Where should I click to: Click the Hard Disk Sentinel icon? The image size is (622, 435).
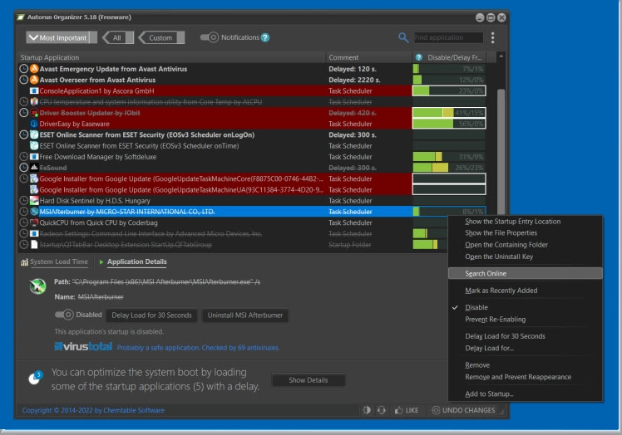[34, 200]
